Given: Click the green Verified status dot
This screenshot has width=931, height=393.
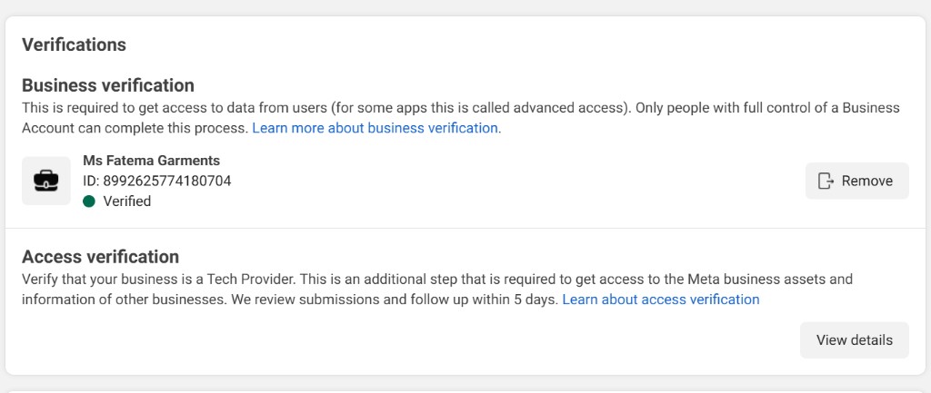Looking at the screenshot, I should click(89, 201).
